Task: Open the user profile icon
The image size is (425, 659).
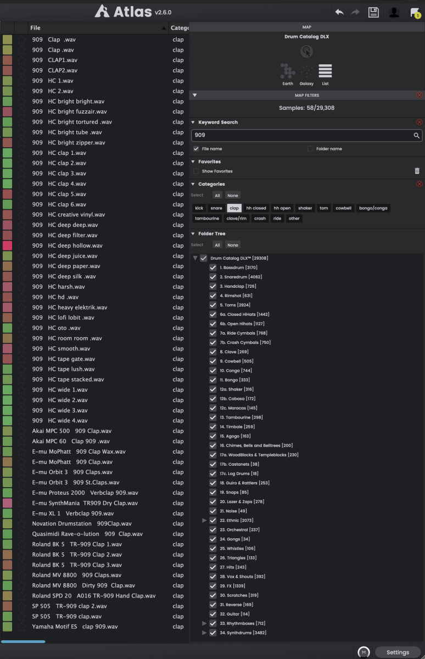Action: [394, 12]
